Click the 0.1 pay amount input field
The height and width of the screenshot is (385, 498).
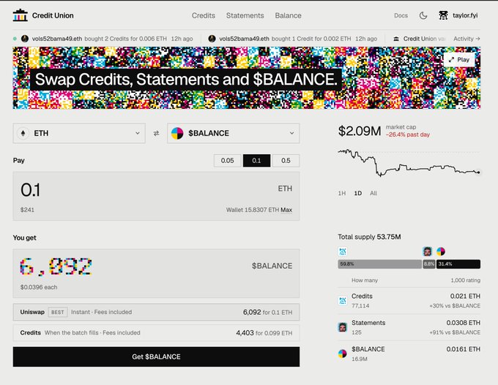156,196
